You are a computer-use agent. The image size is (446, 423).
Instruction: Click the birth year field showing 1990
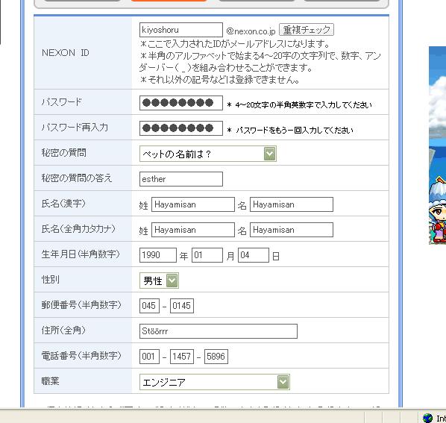(x=158, y=255)
